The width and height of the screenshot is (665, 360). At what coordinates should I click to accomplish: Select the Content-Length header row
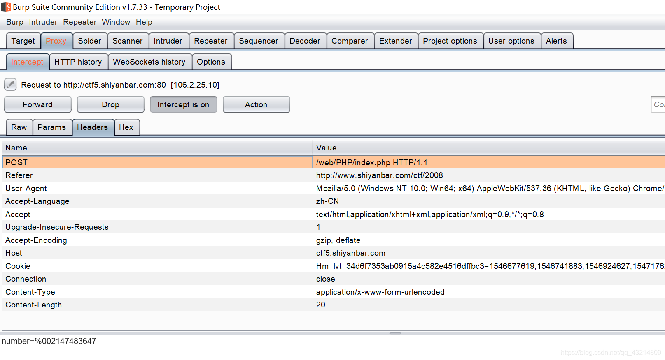(334, 305)
